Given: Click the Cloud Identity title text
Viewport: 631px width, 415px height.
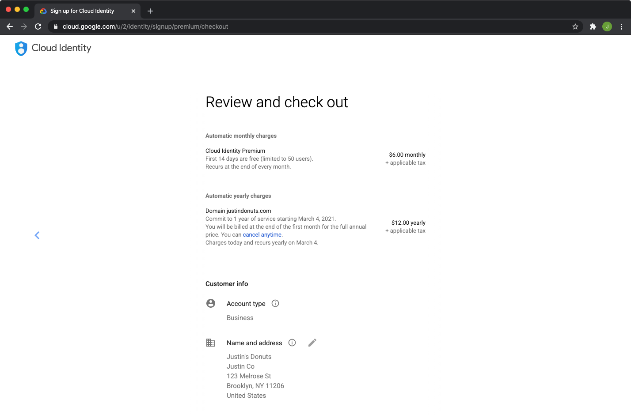Looking at the screenshot, I should tap(61, 48).
